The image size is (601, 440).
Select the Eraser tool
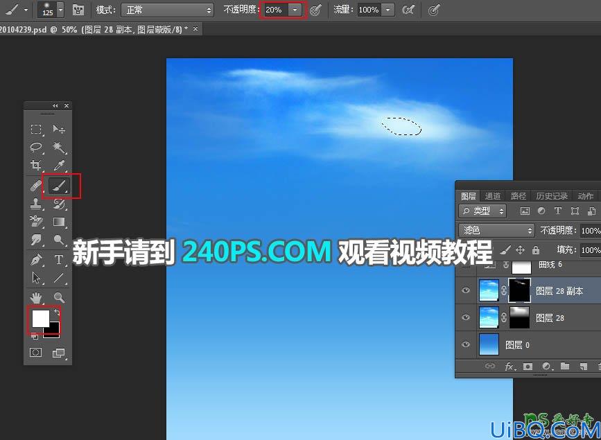36,222
